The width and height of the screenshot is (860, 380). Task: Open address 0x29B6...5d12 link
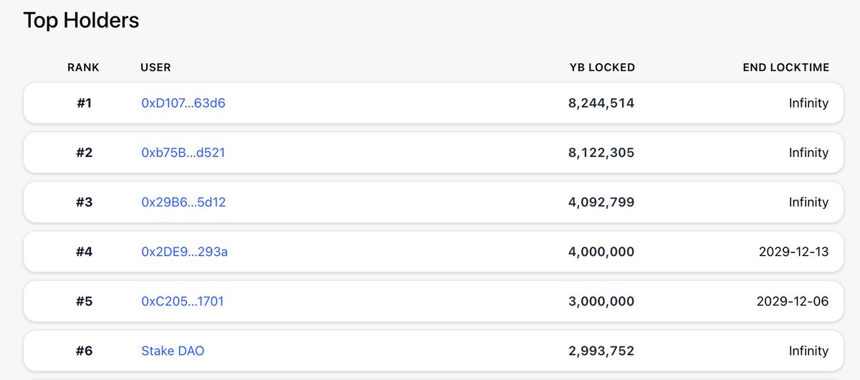pyautogui.click(x=183, y=202)
